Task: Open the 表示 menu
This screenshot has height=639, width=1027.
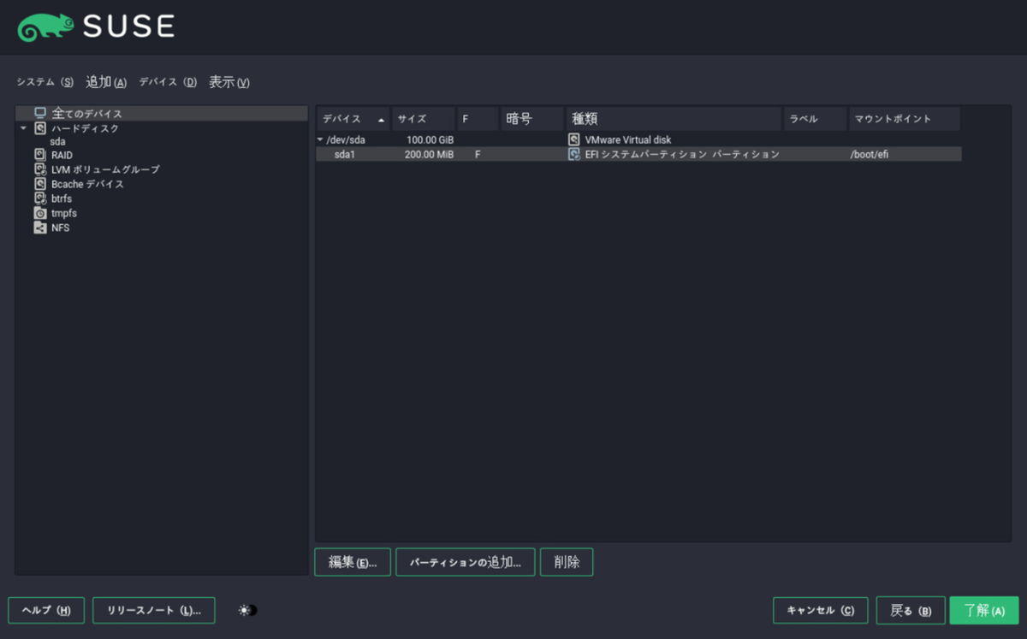Action: point(227,81)
